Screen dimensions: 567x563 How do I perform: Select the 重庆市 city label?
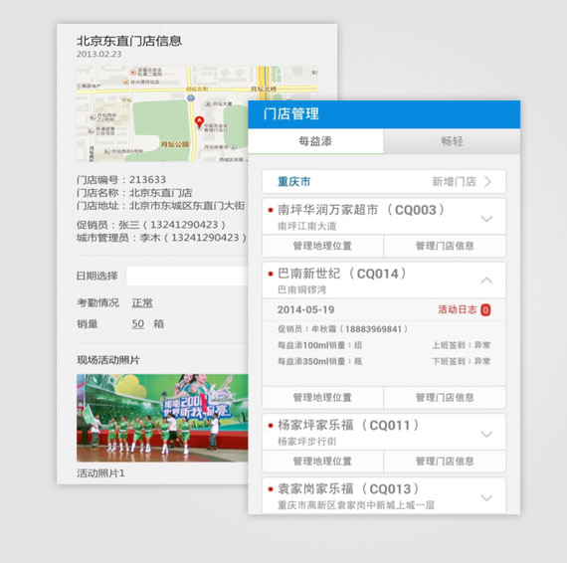click(293, 181)
